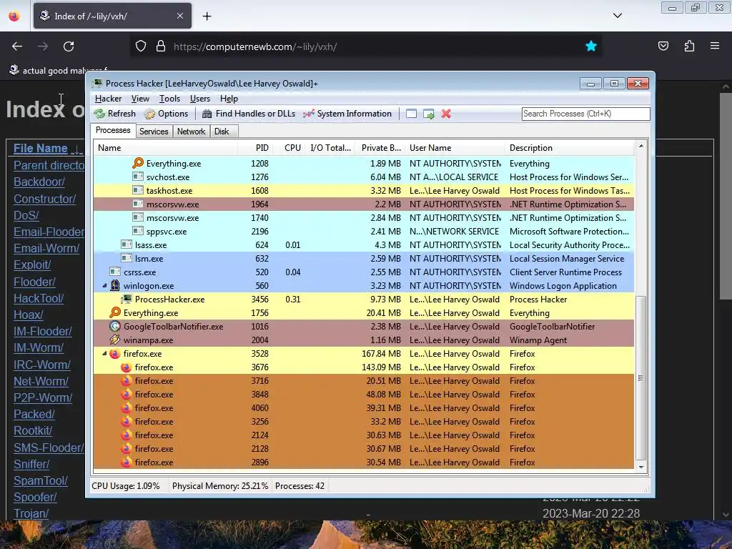Sort by Description column header
Screen dimensions: 732x549
point(570,148)
